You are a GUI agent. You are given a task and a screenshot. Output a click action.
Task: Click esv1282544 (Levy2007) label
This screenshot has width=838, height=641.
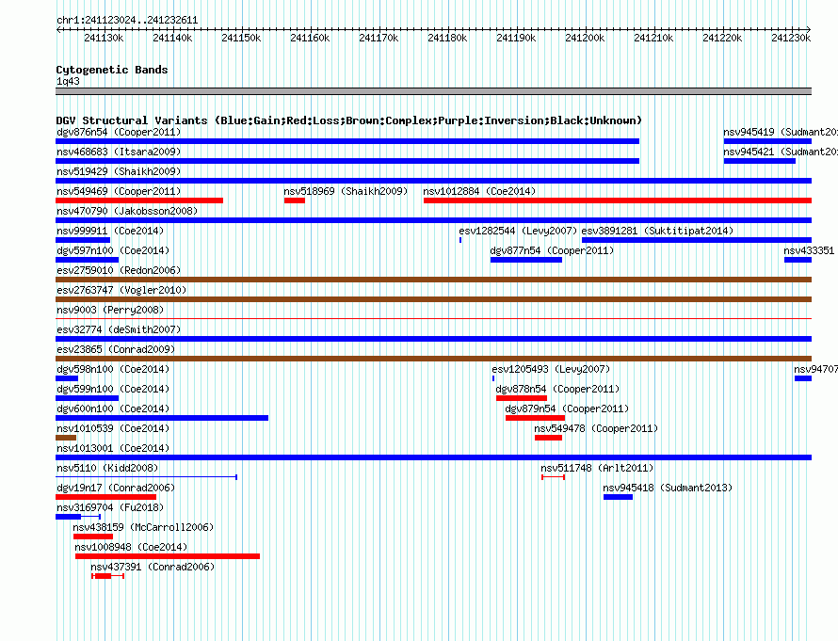point(518,231)
